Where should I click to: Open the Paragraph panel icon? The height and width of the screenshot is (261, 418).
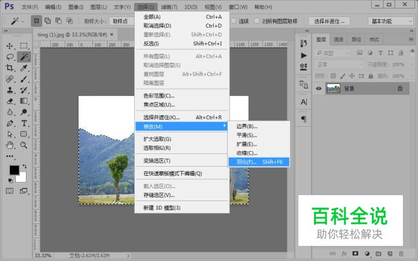point(304,118)
